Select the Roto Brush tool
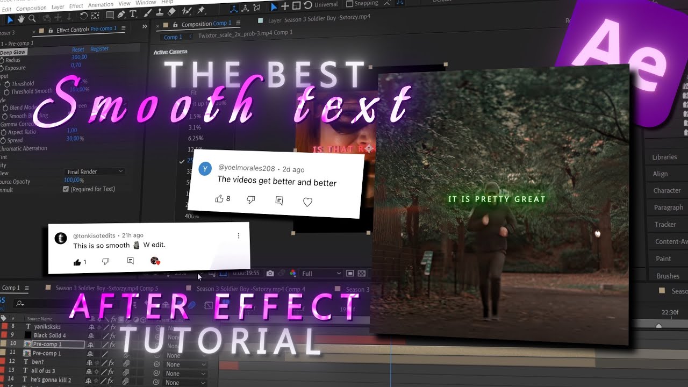This screenshot has width=688, height=387. [187, 11]
